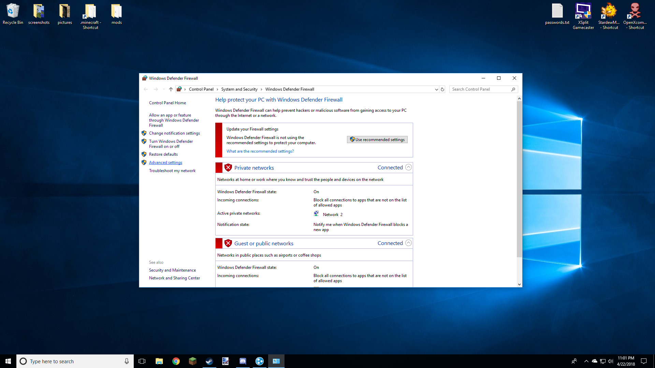
Task: Click Control Panel breadcrumb item
Action: coord(201,89)
